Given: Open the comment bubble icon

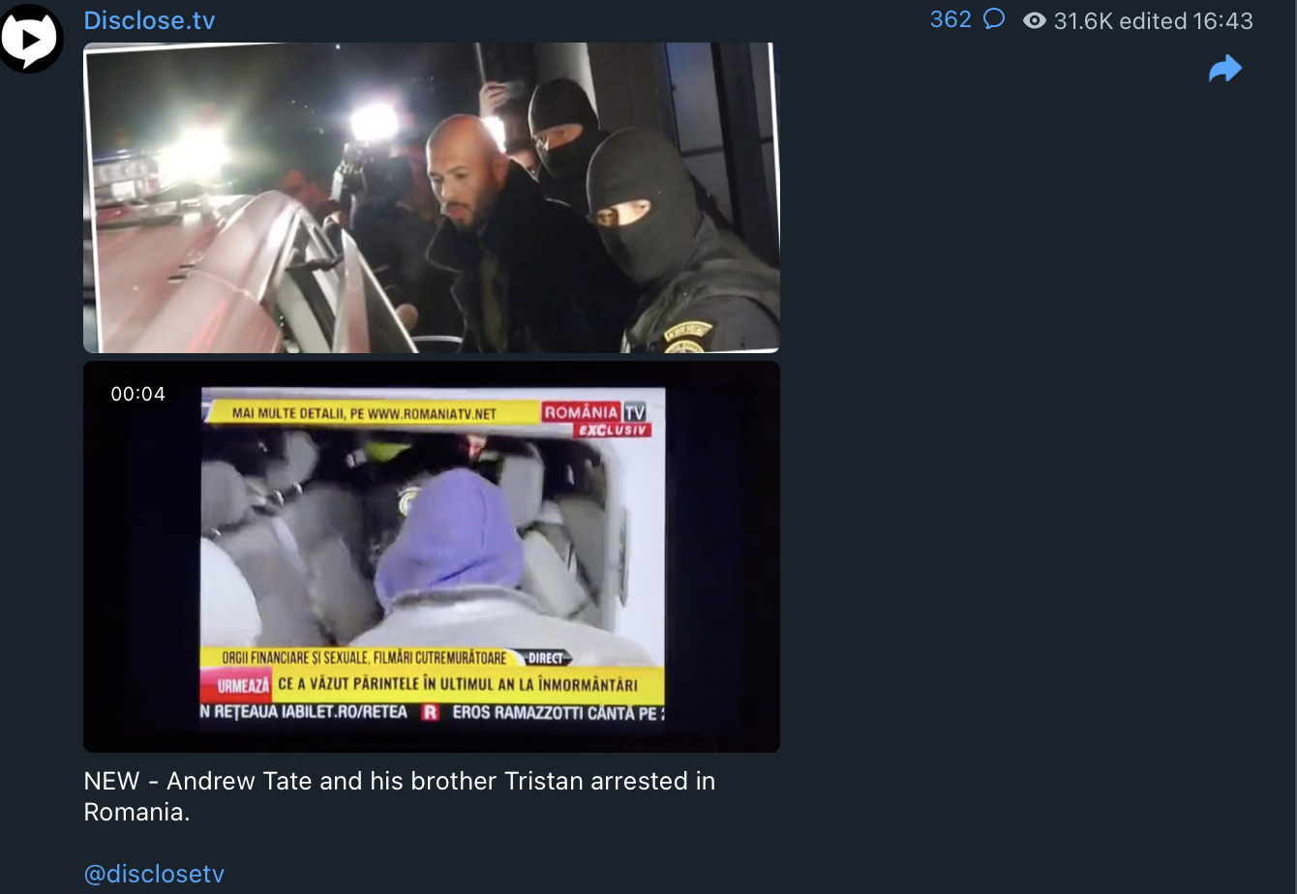Looking at the screenshot, I should click(x=993, y=19).
